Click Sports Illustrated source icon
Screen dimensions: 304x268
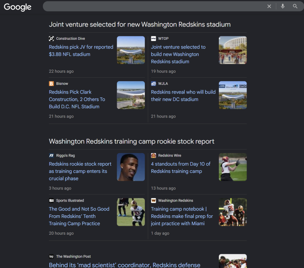coord(51,201)
